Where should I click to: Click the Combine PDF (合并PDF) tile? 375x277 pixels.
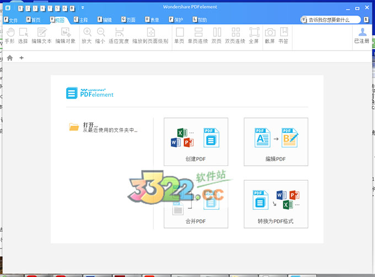point(196,204)
